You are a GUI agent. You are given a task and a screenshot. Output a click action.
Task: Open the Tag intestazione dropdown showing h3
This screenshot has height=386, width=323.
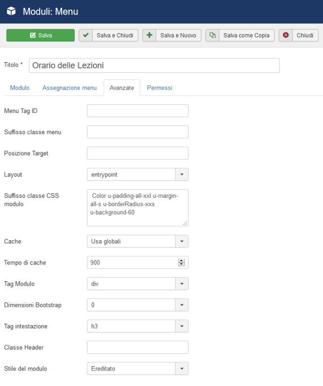click(x=138, y=326)
